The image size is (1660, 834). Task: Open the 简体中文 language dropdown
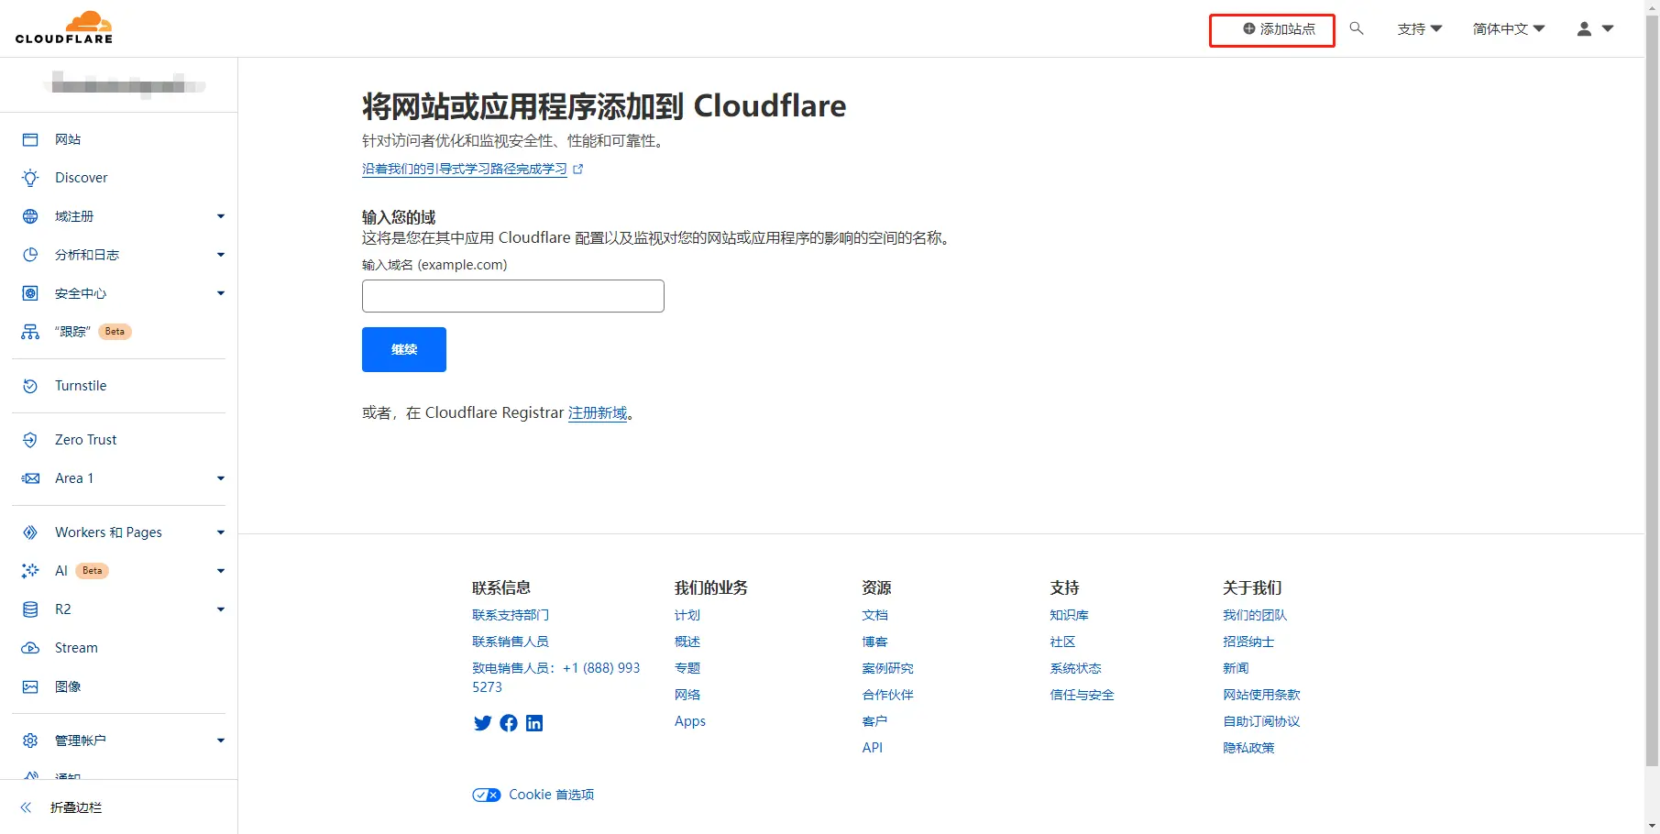pyautogui.click(x=1509, y=29)
